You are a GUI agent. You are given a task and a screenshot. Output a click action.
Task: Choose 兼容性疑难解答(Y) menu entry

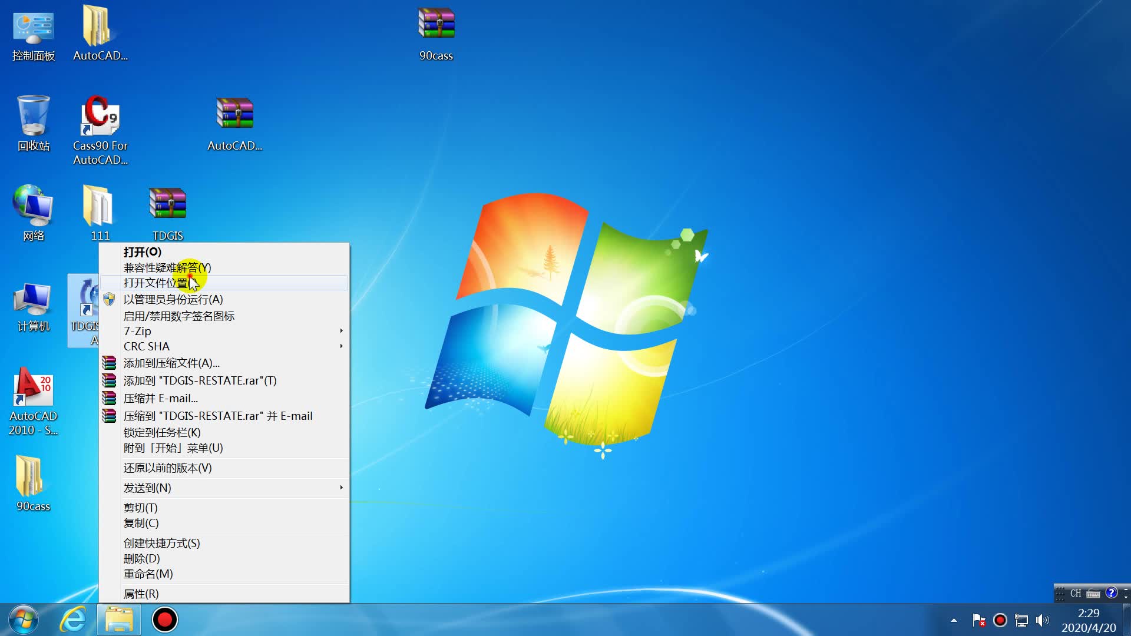(x=224, y=267)
